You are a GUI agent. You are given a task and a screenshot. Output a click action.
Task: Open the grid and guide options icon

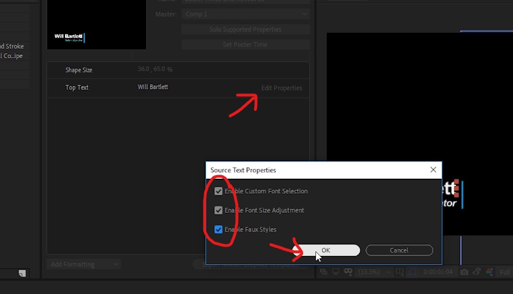(x=400, y=272)
